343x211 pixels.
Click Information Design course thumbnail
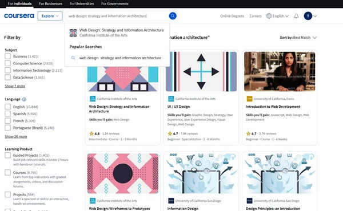(201, 173)
